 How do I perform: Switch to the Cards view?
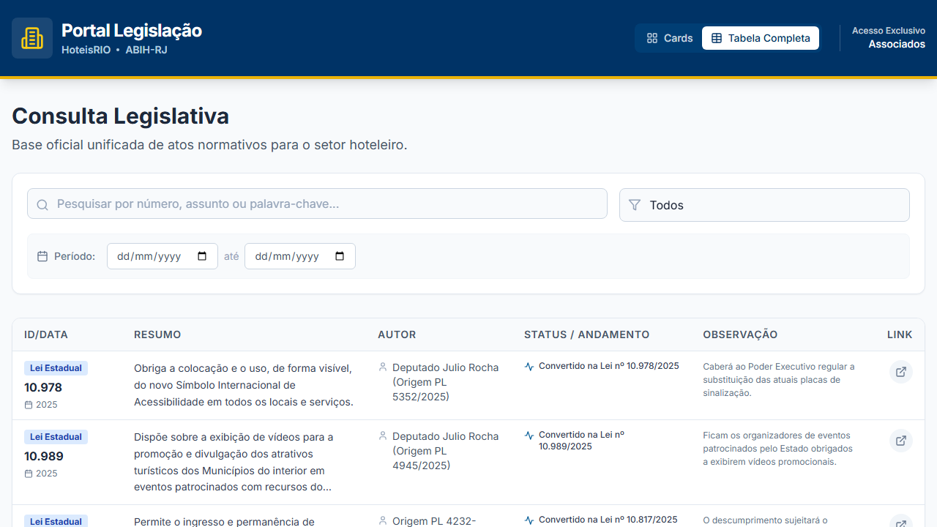point(669,37)
